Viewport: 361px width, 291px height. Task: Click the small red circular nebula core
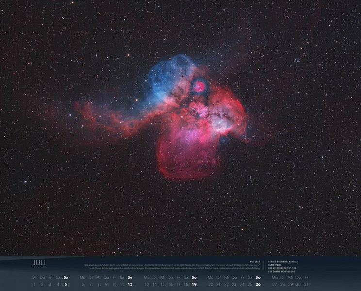coord(199,86)
